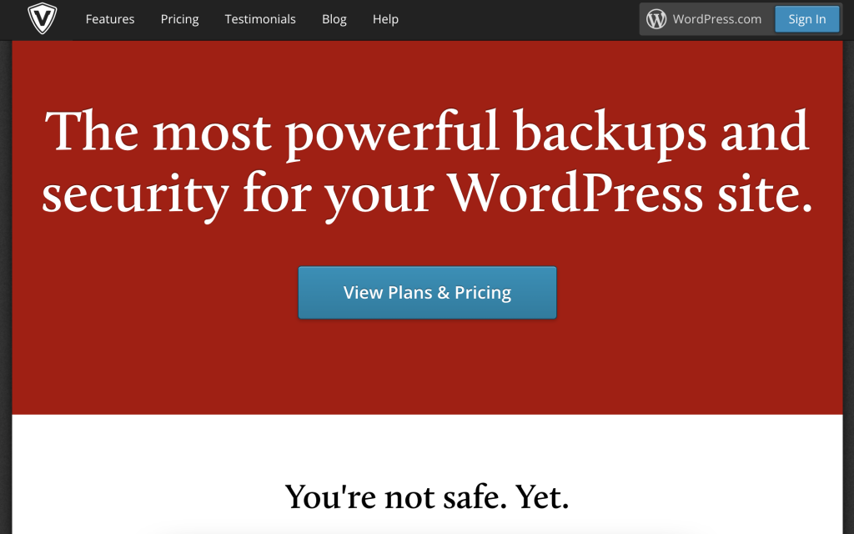The image size is (854, 534).
Task: Click the blue Sign In button
Action: (806, 19)
